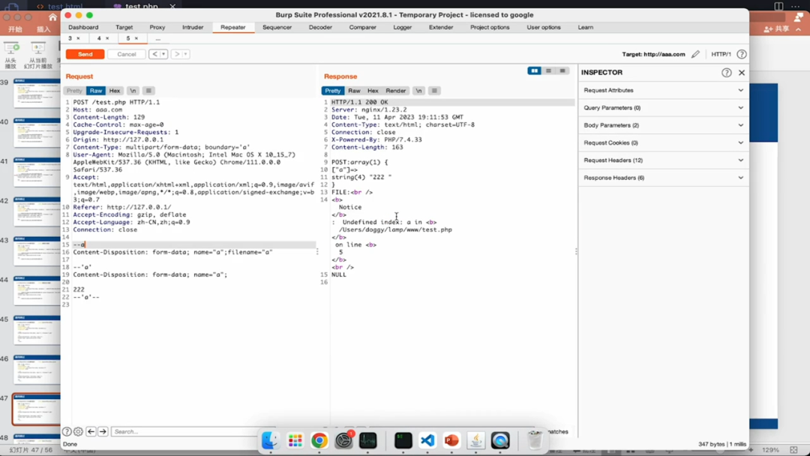This screenshot has height=456, width=810.
Task: Switch to Dashboard tab
Action: coord(83,27)
